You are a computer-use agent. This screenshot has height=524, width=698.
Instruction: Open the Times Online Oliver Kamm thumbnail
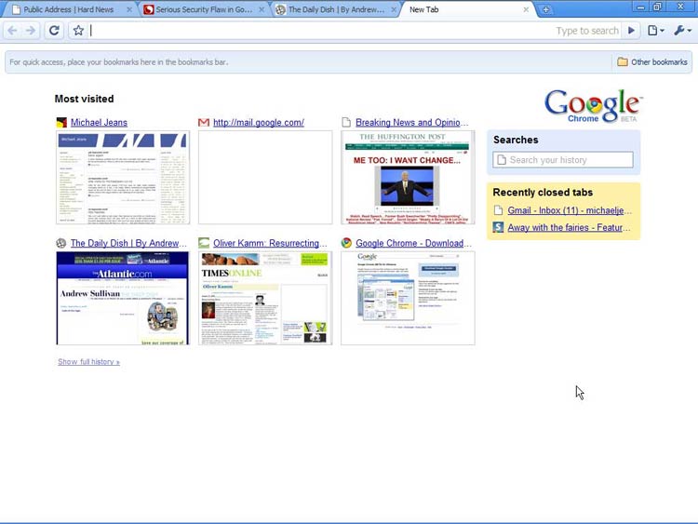pos(265,298)
